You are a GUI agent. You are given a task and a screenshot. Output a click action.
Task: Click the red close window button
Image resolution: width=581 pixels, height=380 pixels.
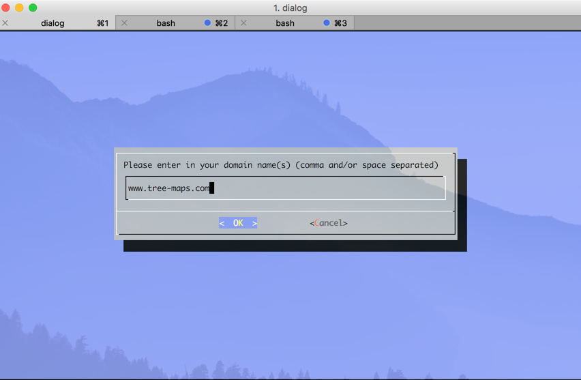(5, 8)
